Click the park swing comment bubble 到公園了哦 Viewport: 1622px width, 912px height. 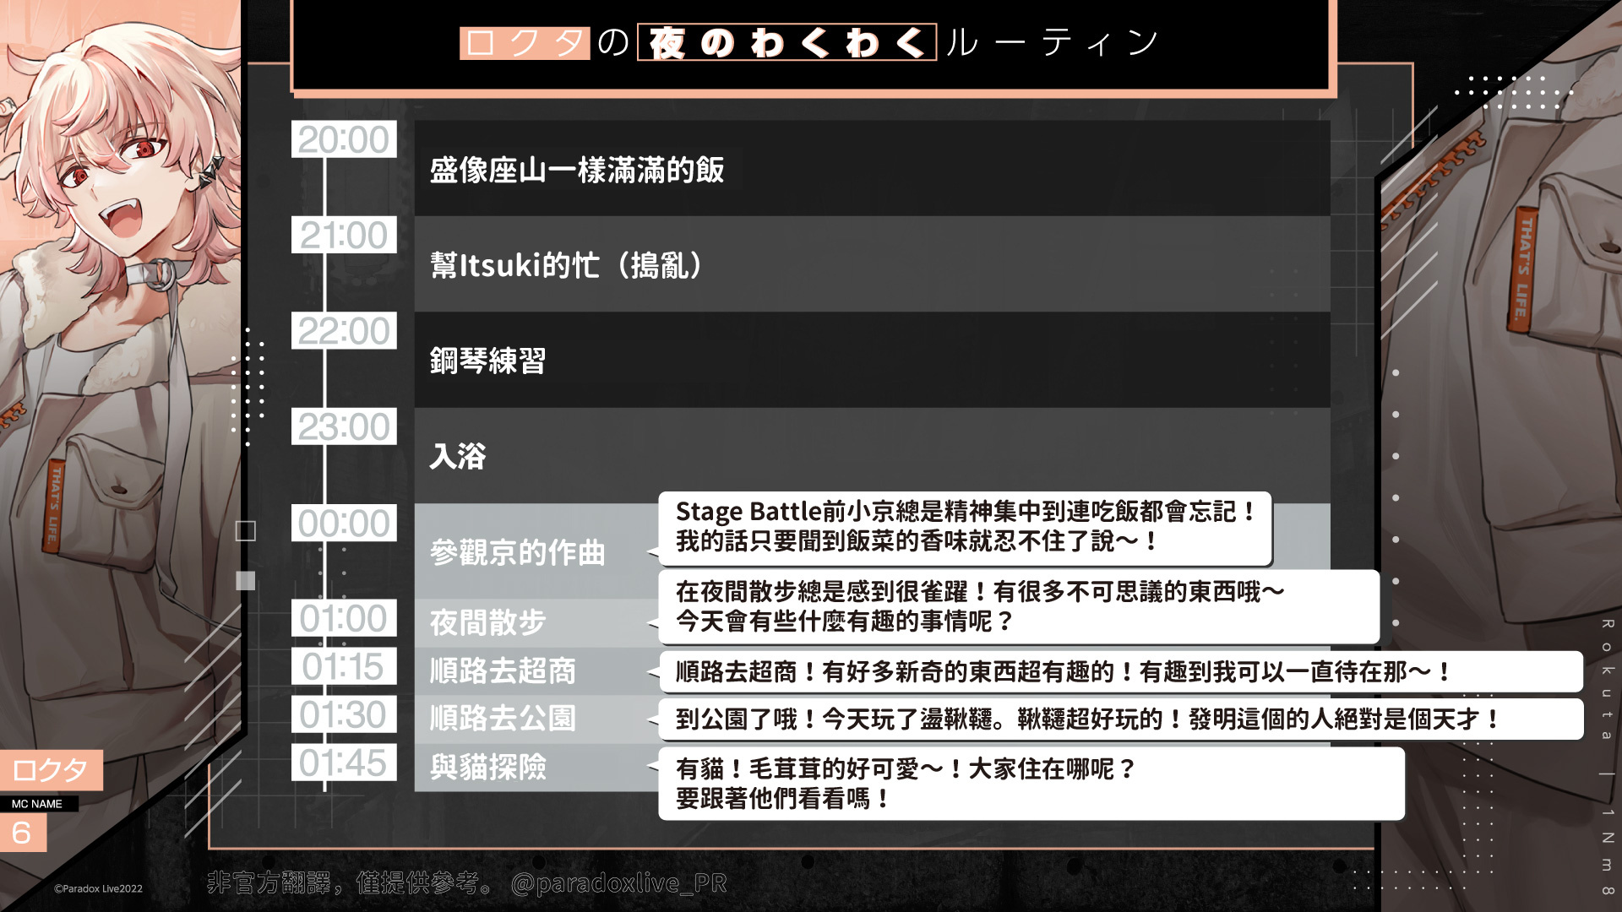(1120, 719)
